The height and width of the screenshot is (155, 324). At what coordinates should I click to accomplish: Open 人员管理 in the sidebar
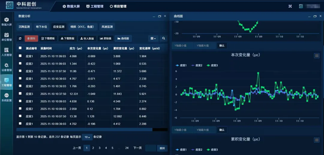pyautogui.click(x=7, y=52)
